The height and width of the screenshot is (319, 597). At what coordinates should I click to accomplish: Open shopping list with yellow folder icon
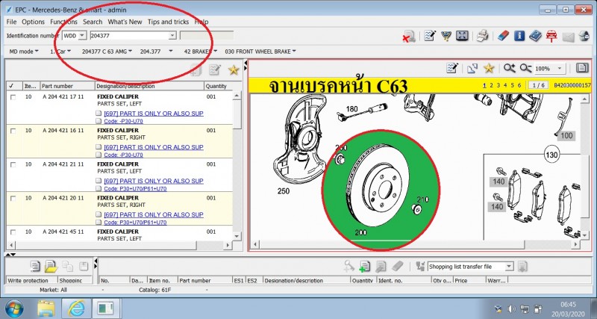(51, 266)
